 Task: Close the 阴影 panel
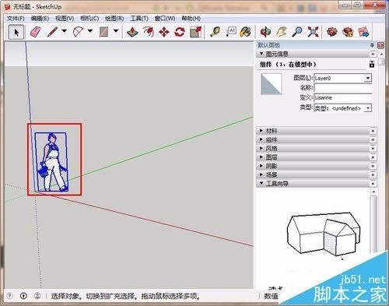373,166
